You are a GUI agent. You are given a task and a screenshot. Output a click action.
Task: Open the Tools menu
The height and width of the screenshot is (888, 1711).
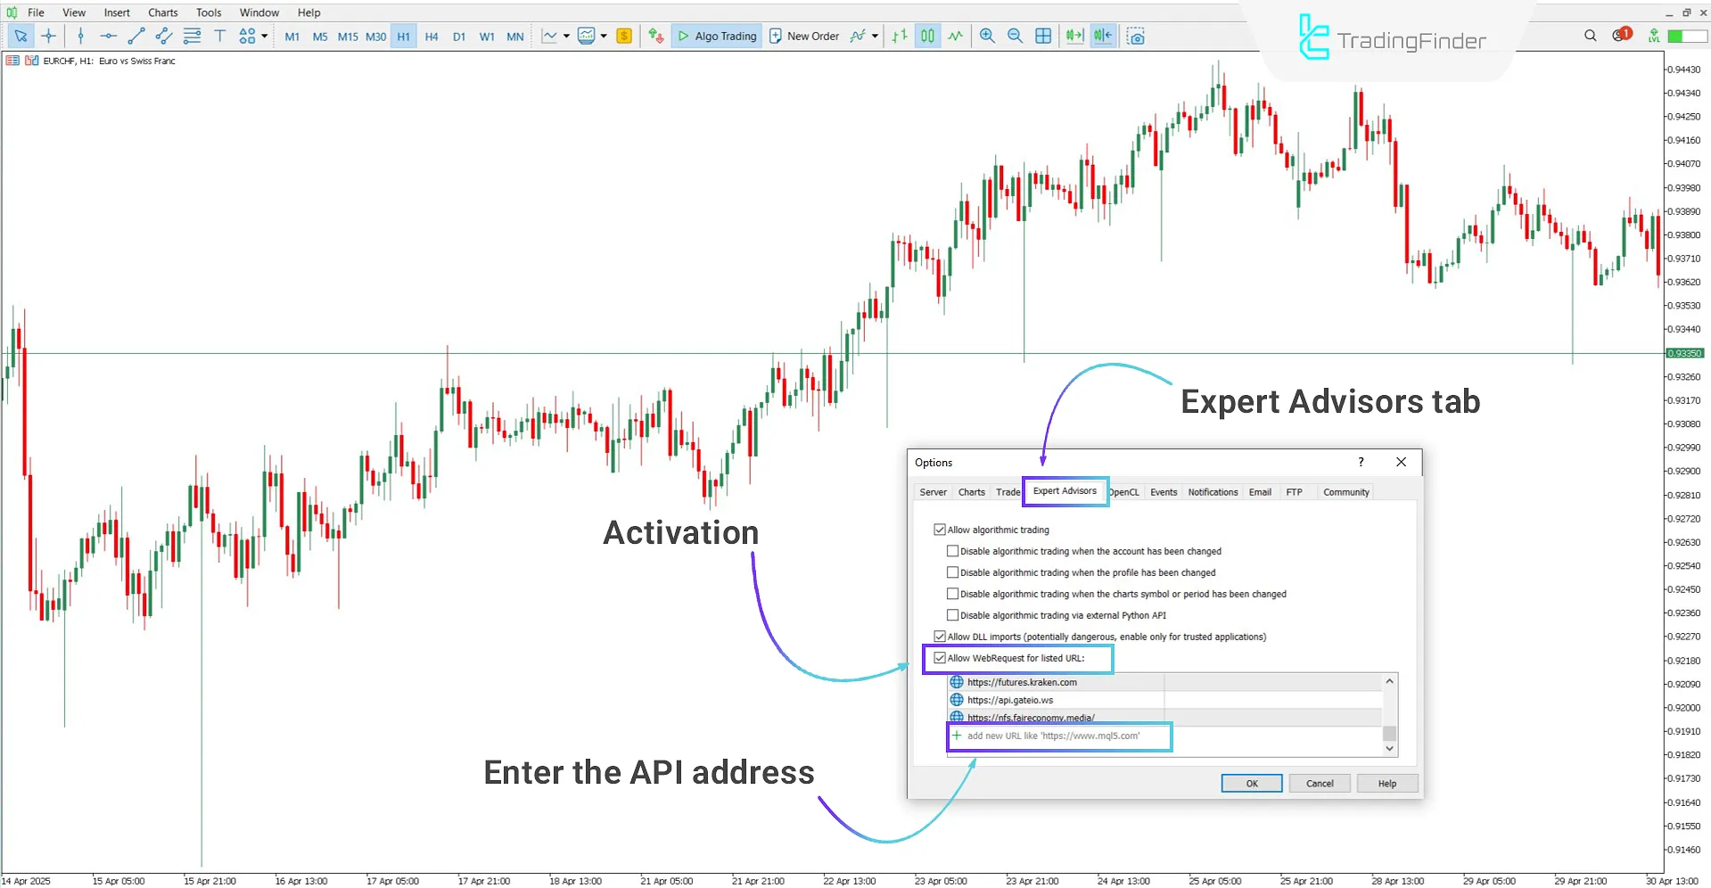[209, 12]
